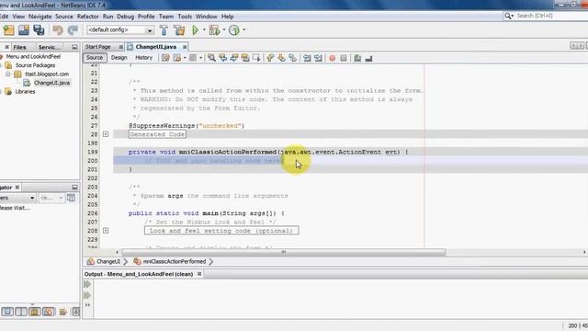Click the editor Find Selection magnifier icon

click(x=211, y=58)
